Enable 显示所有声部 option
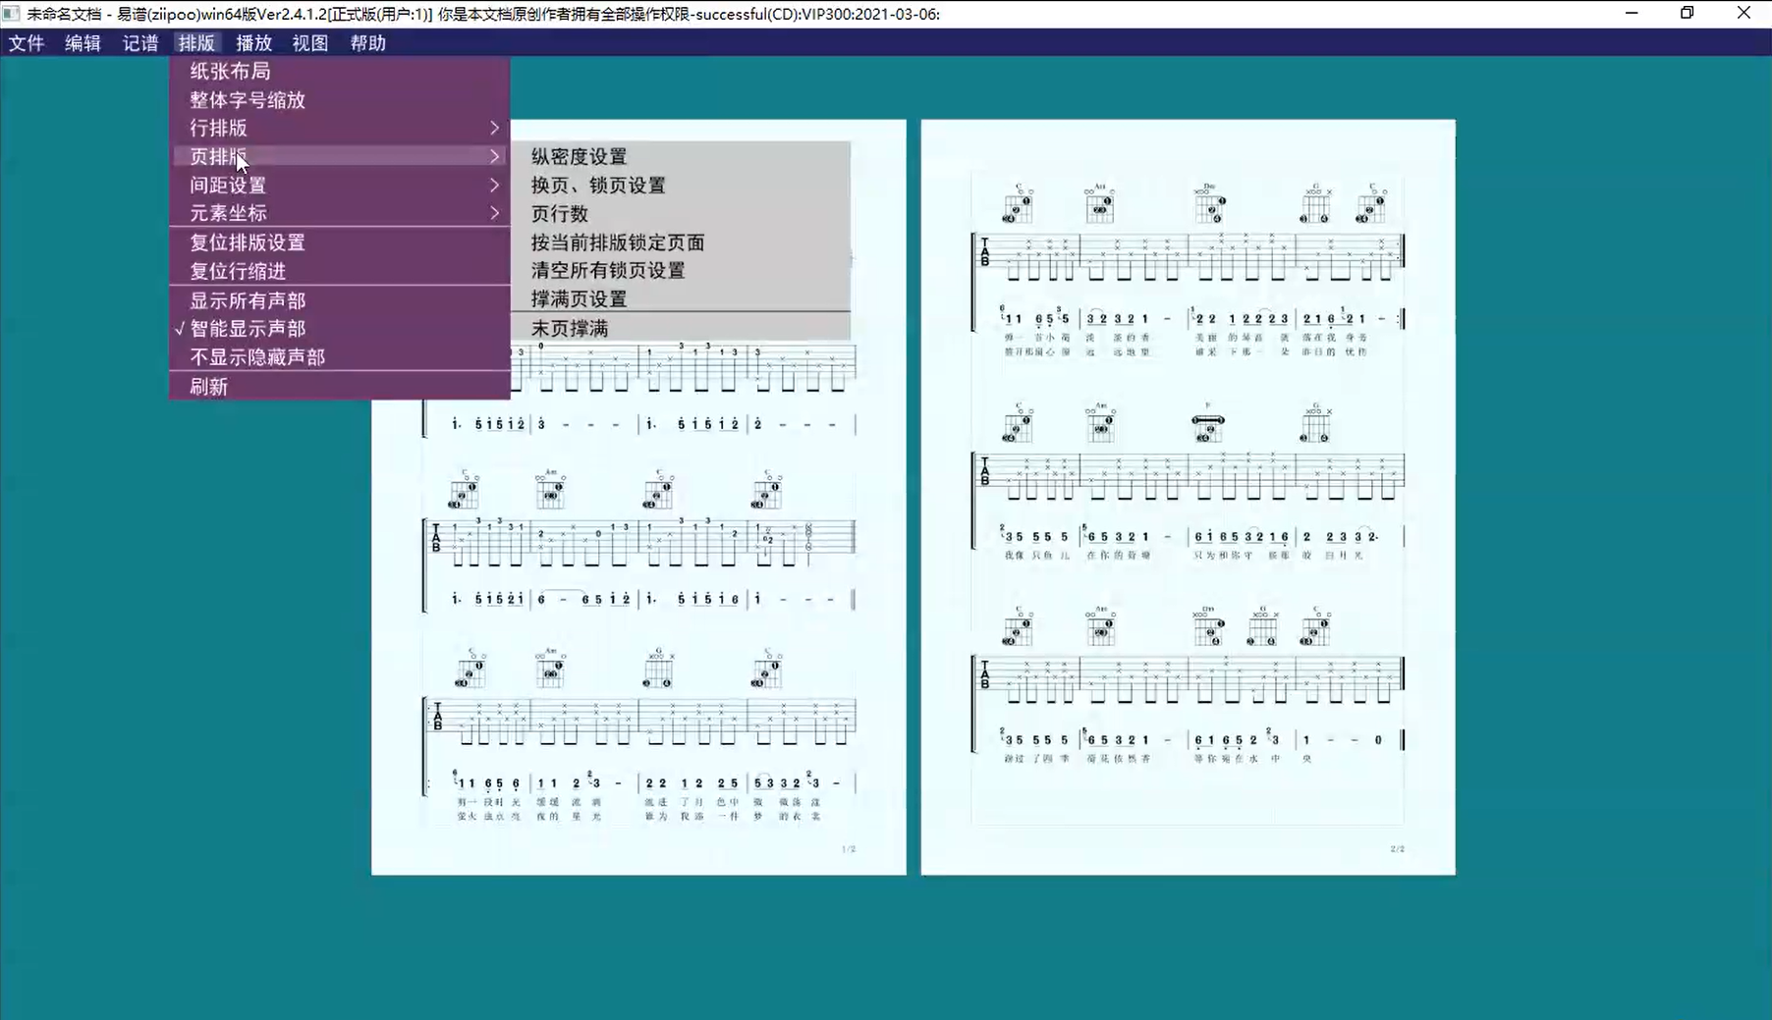The width and height of the screenshot is (1772, 1020). click(x=248, y=300)
